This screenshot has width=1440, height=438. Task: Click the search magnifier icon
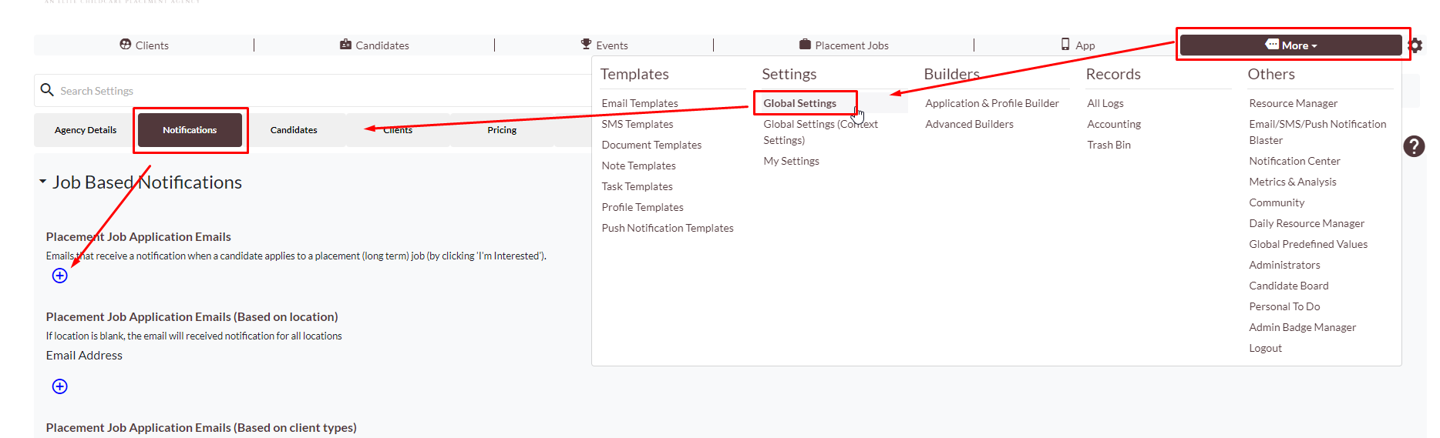(47, 90)
